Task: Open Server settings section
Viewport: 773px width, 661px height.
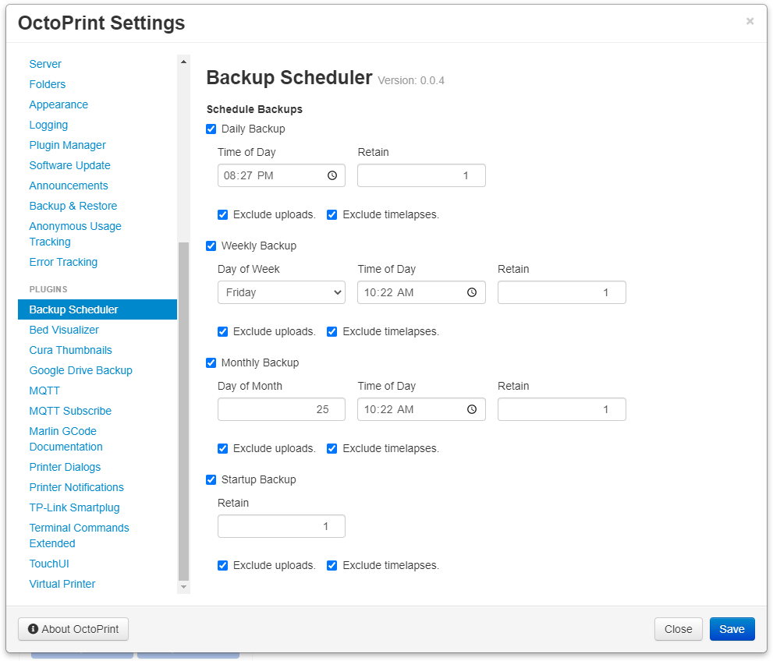Action: pos(45,64)
